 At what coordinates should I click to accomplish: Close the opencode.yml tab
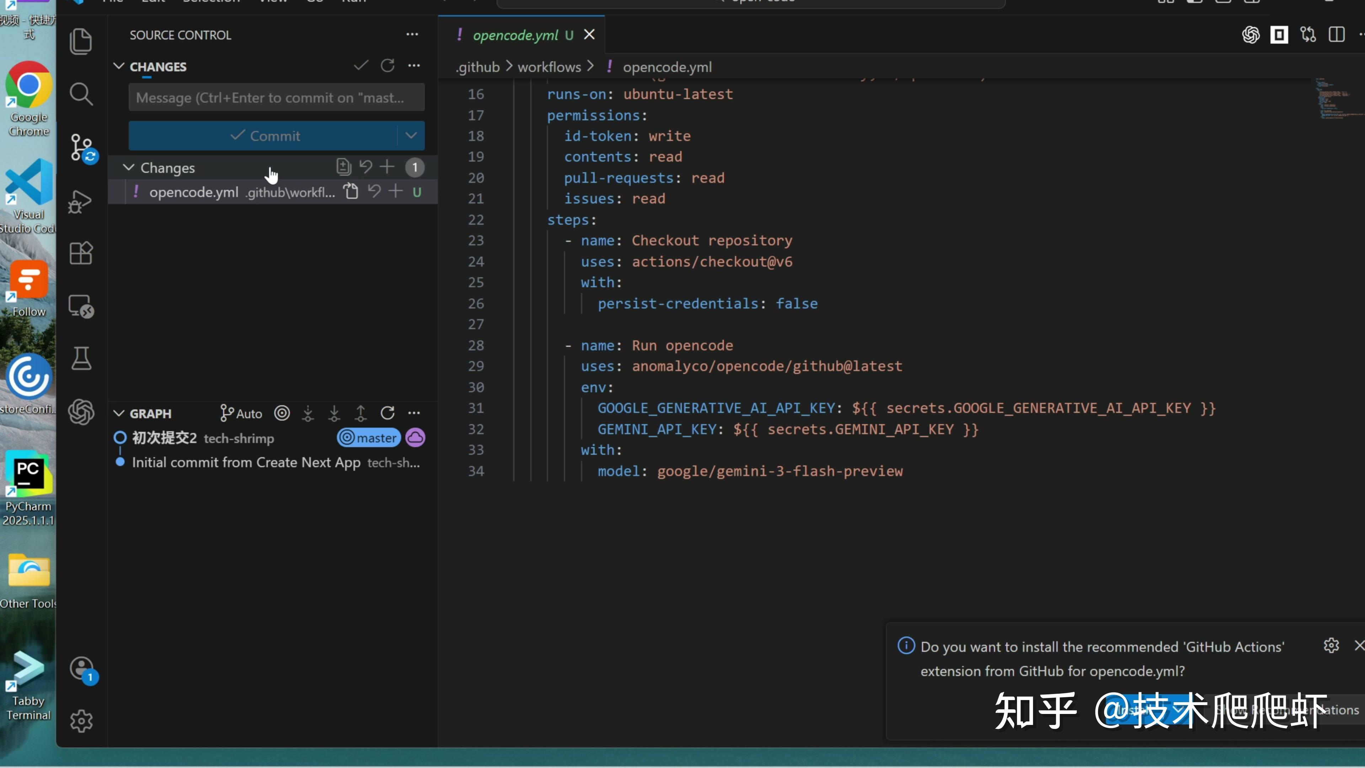(589, 35)
